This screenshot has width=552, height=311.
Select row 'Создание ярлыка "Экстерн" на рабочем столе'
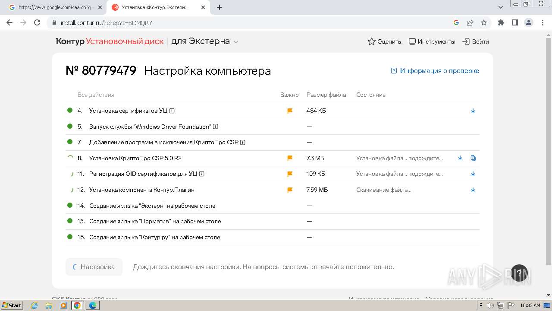click(273, 206)
